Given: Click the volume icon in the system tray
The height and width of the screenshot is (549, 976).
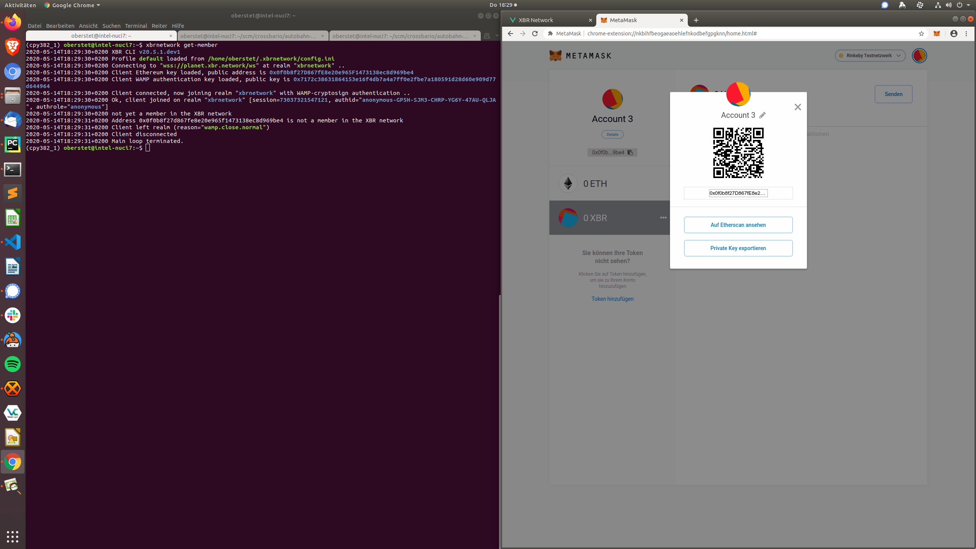Looking at the screenshot, I should point(949,5).
